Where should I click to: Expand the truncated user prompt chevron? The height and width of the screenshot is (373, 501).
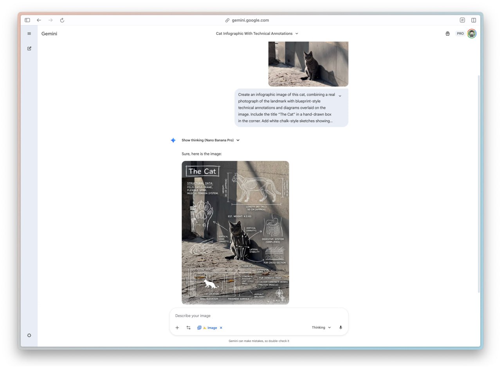coord(340,96)
